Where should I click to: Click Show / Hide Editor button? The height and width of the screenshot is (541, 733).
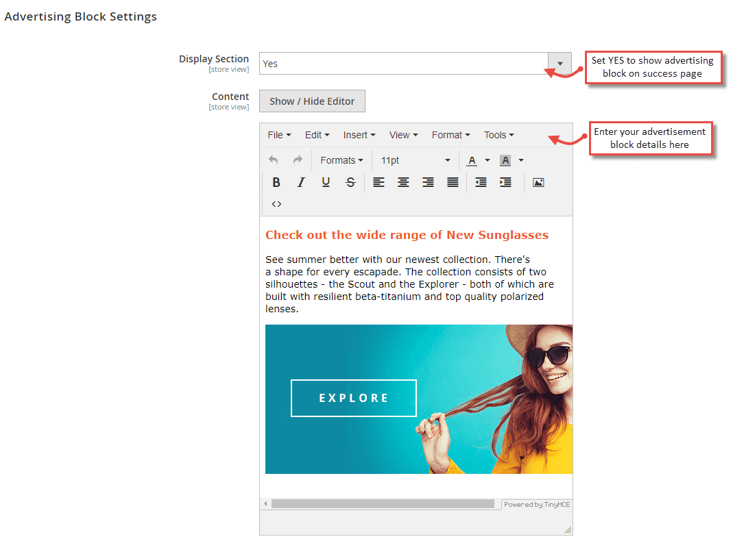click(x=312, y=101)
